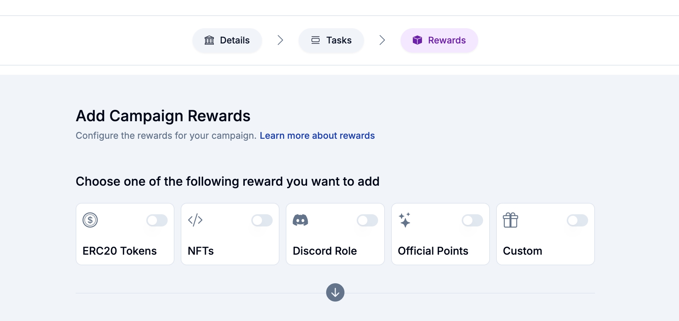The height and width of the screenshot is (321, 679).
Task: Click the purple cube Rewards icon
Action: point(417,40)
